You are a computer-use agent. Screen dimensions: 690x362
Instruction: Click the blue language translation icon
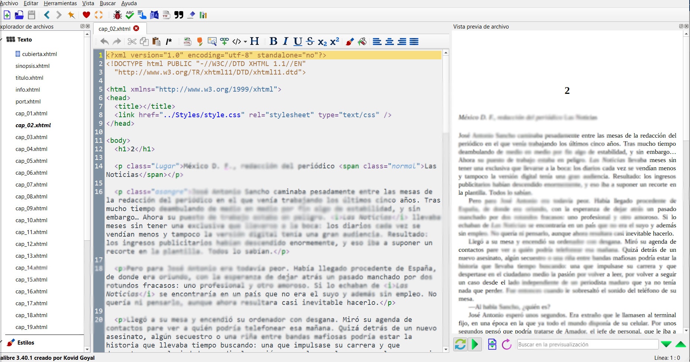[154, 15]
